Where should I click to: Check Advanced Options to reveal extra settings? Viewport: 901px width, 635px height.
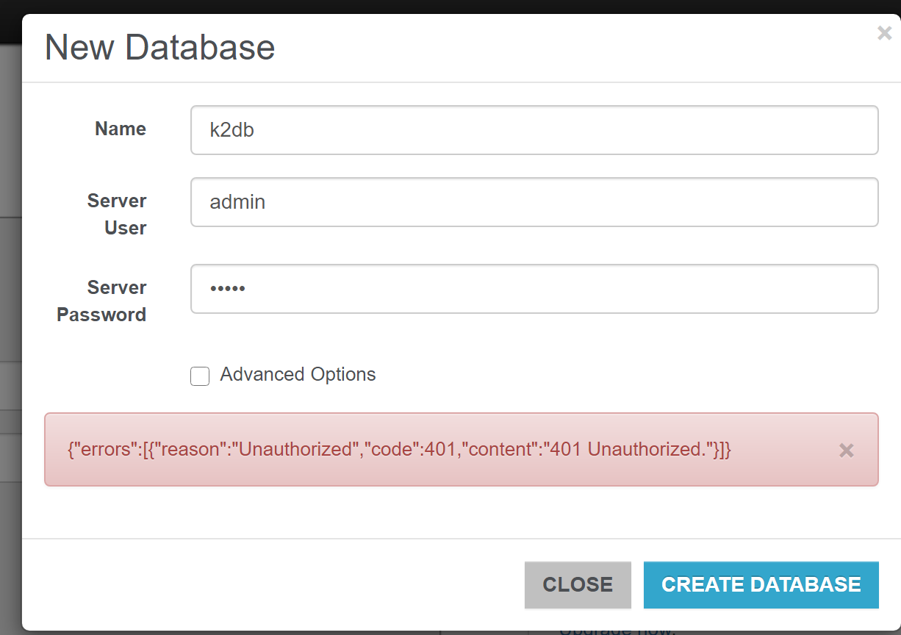[199, 376]
